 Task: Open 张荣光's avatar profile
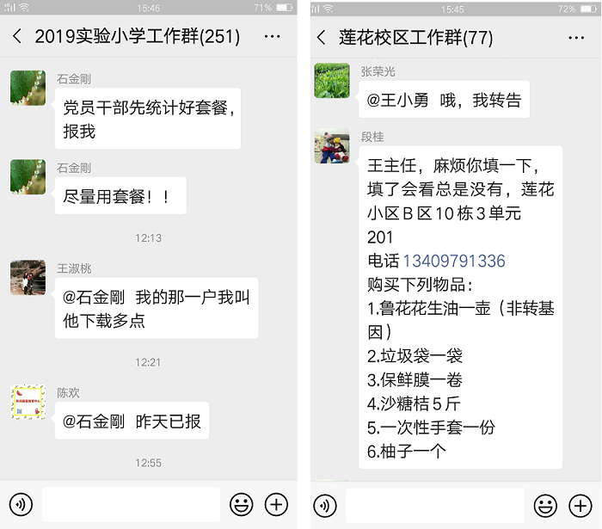pyautogui.click(x=332, y=81)
